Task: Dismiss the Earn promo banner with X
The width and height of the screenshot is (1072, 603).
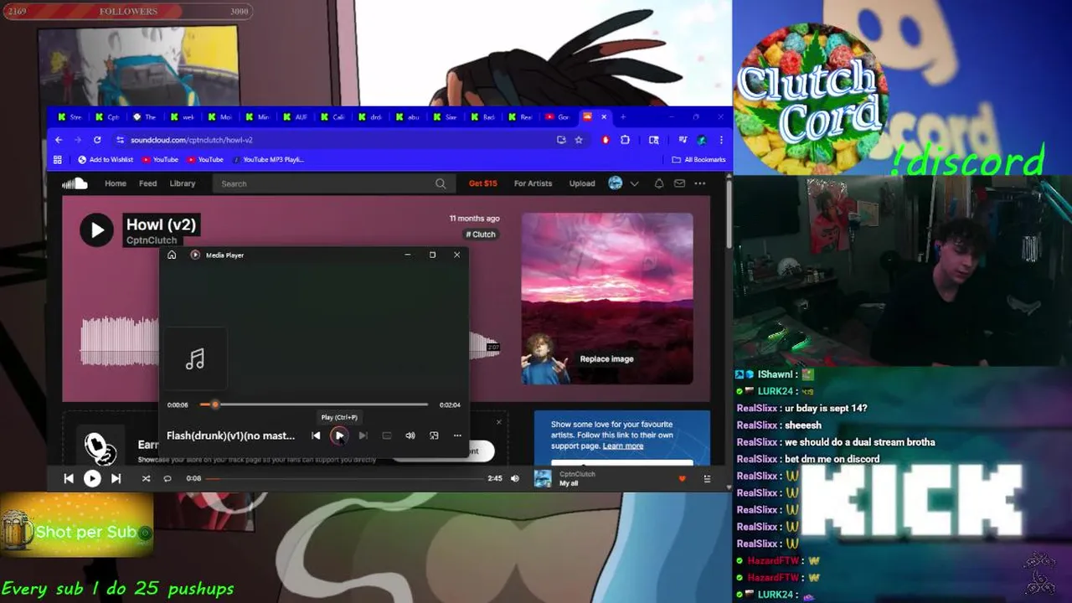Action: click(498, 422)
